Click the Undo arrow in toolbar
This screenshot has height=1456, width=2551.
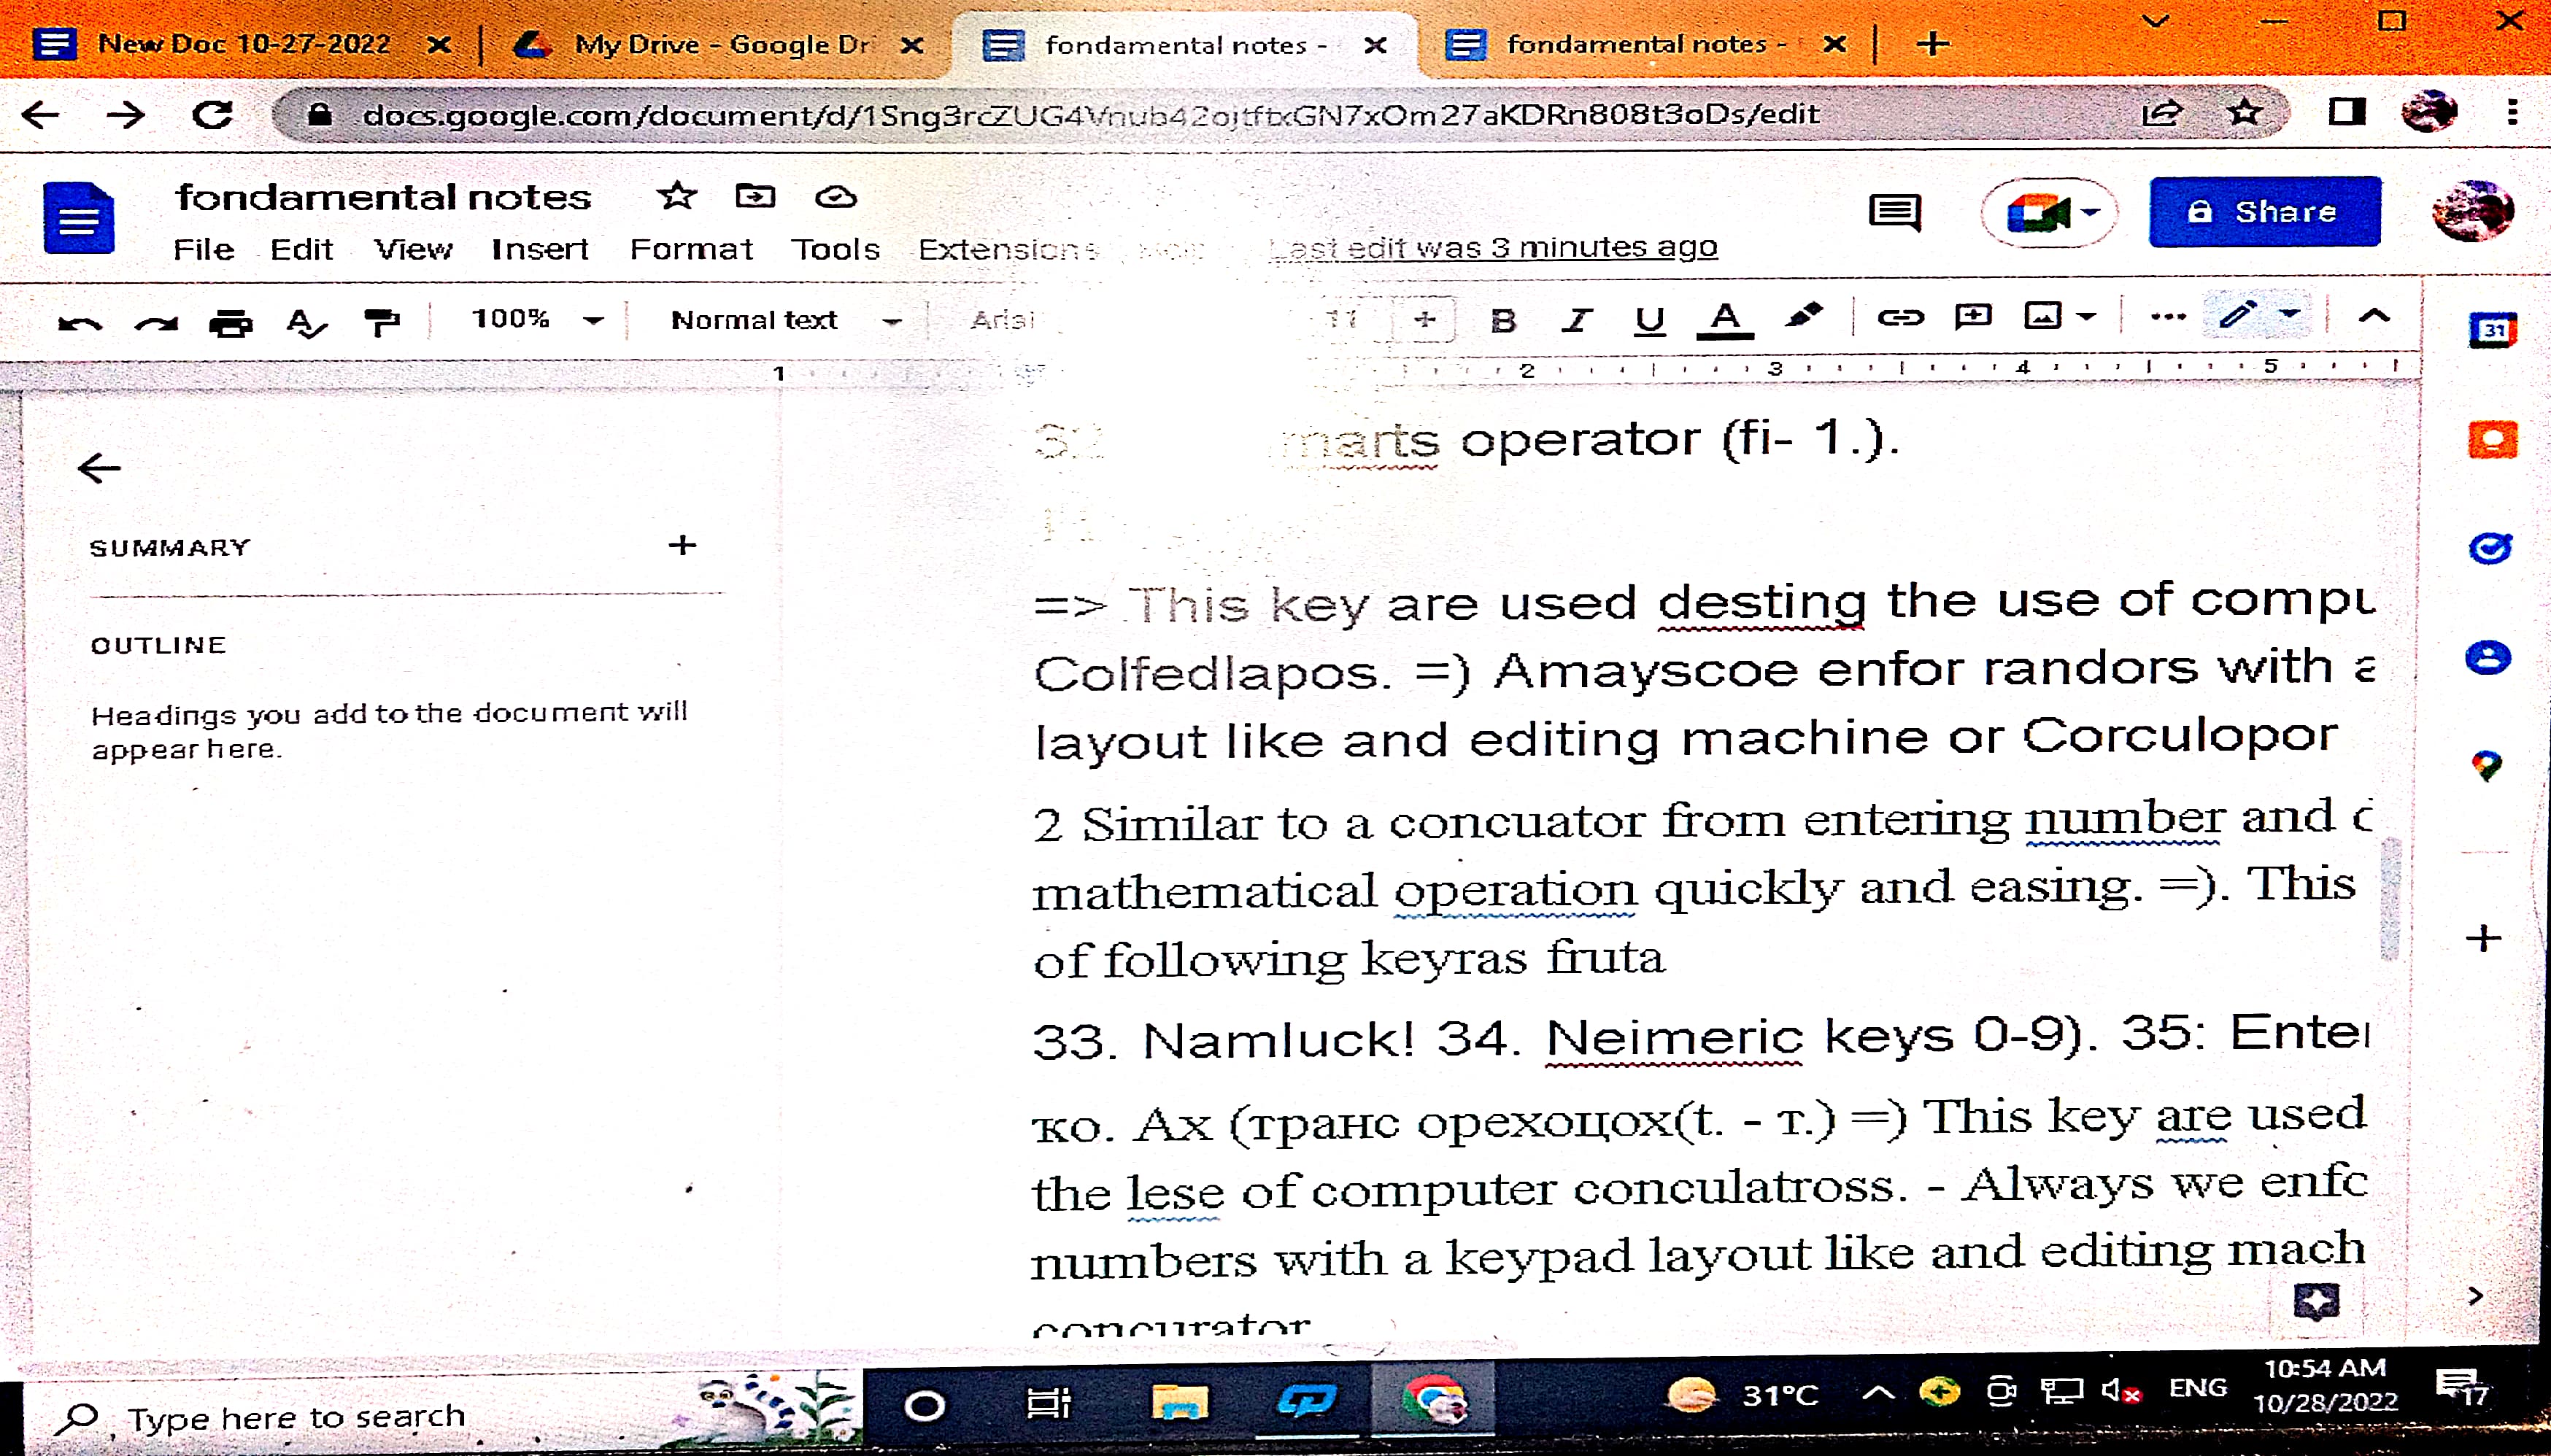[x=79, y=322]
